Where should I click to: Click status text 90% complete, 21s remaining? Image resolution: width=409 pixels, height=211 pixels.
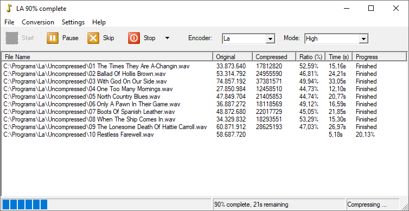tap(251, 204)
